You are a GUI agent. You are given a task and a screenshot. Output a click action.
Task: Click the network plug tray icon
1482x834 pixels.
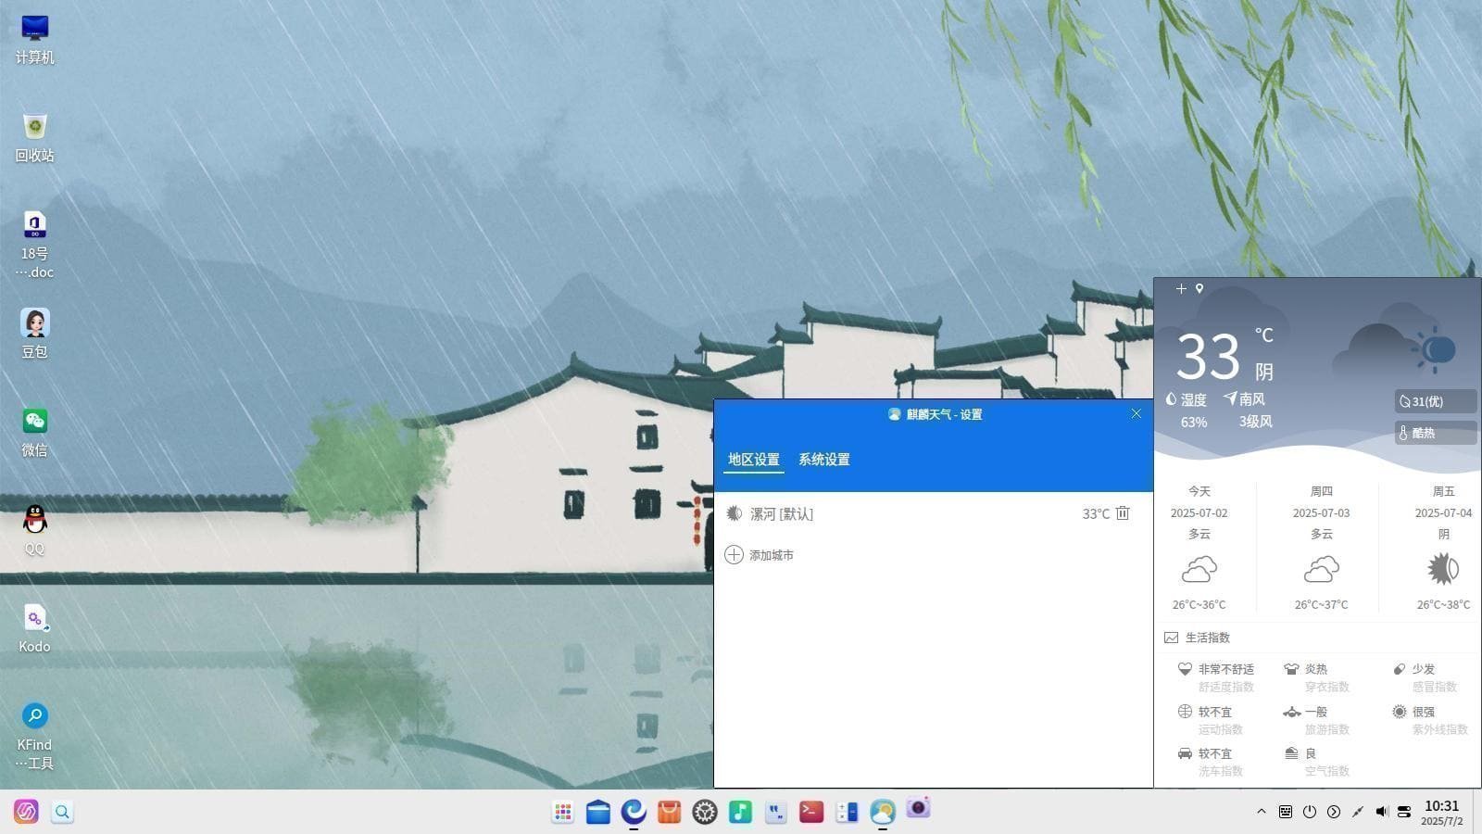tap(1357, 812)
